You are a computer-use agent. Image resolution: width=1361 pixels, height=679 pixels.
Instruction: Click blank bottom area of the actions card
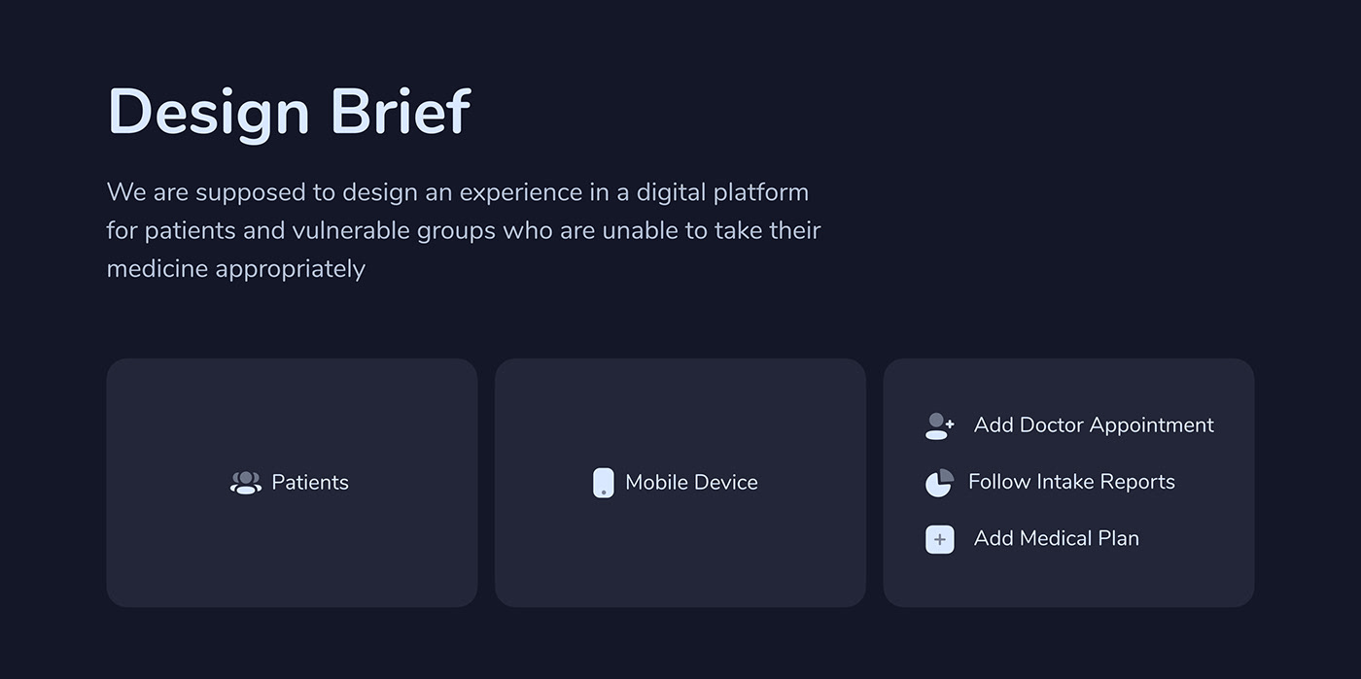[1068, 583]
